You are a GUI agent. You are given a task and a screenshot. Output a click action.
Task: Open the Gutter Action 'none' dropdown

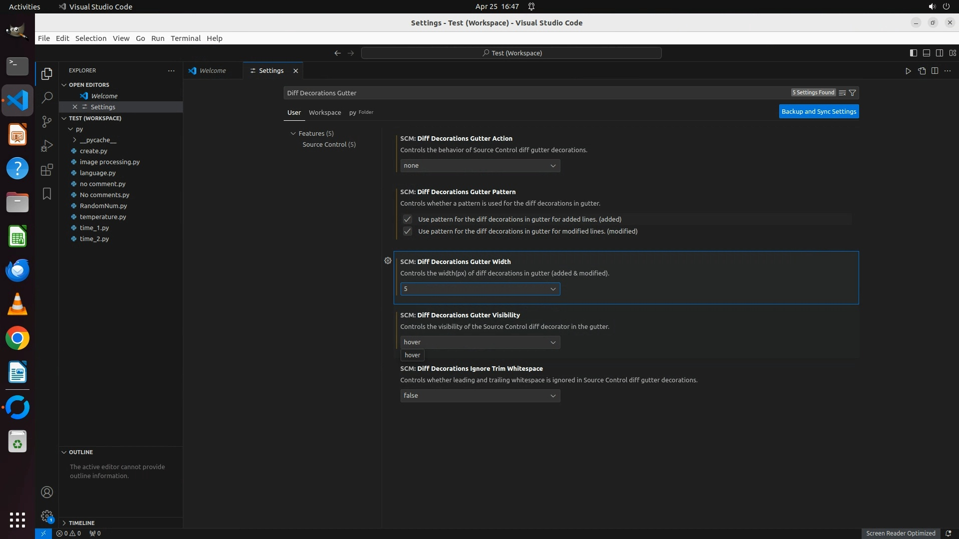(479, 166)
